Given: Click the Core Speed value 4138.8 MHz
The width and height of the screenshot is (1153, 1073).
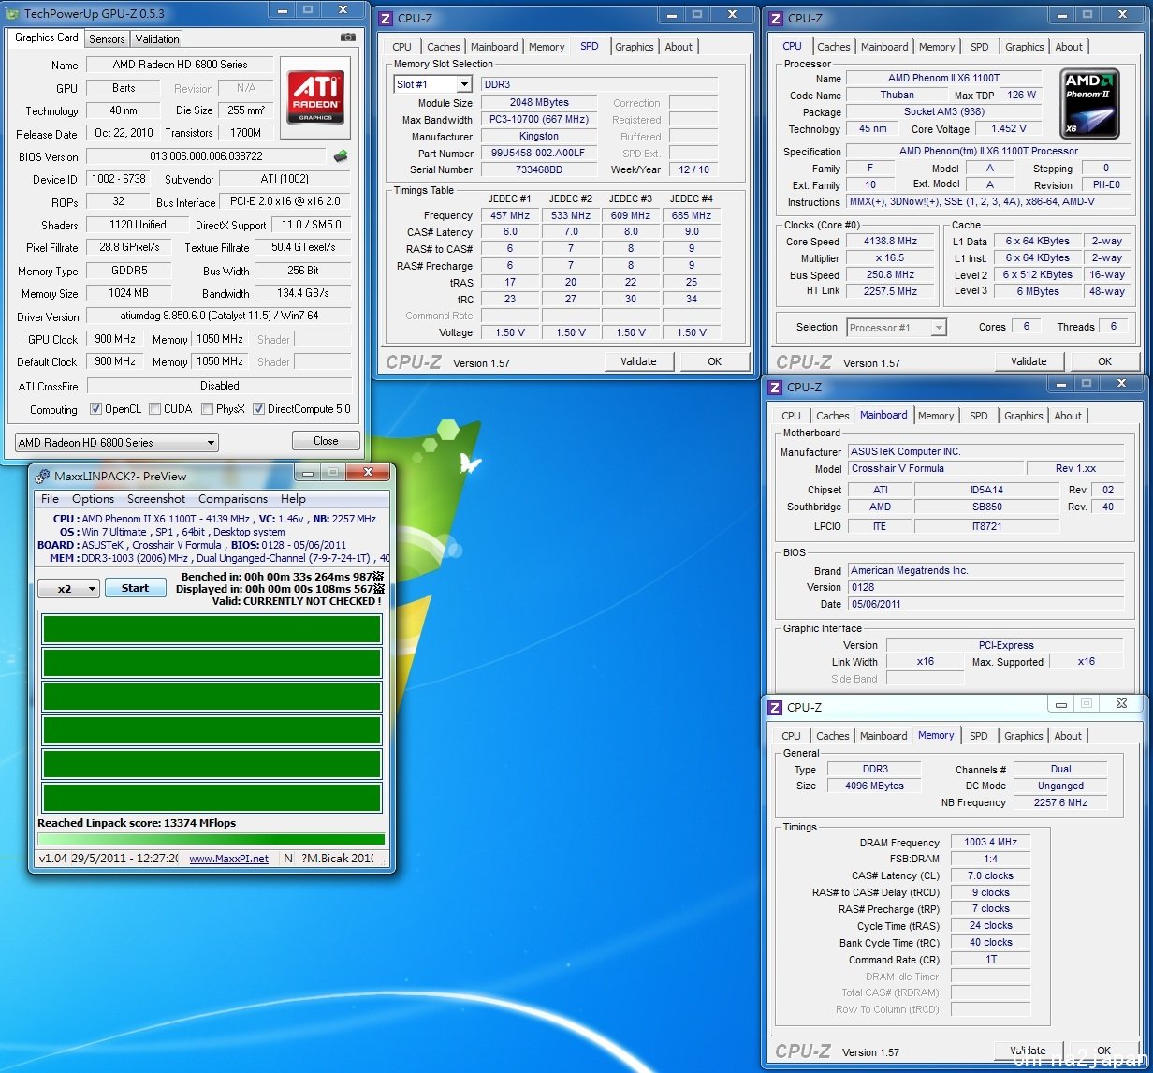Looking at the screenshot, I should click(x=890, y=242).
